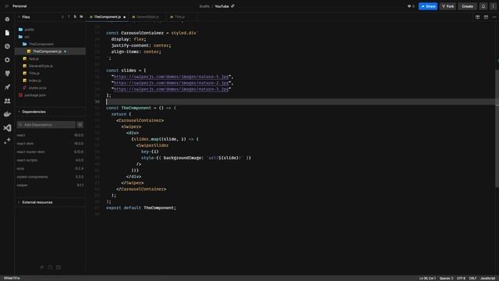
Task: Switch to GeneralStyle.js editor tab
Action: pos(147,17)
